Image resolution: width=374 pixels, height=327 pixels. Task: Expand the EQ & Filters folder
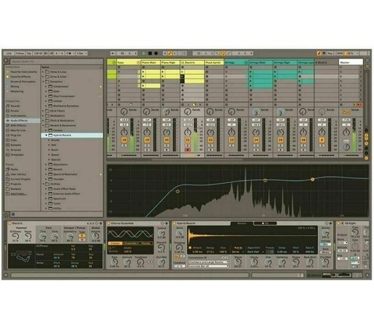point(43,111)
